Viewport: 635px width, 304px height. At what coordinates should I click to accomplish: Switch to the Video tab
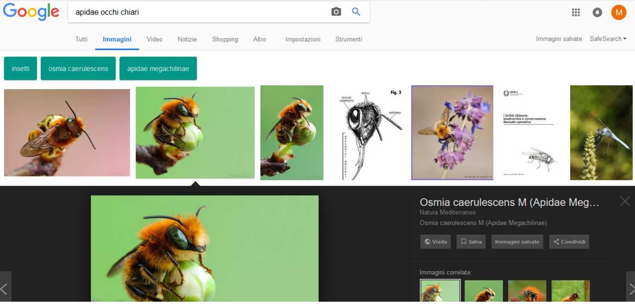click(x=154, y=39)
